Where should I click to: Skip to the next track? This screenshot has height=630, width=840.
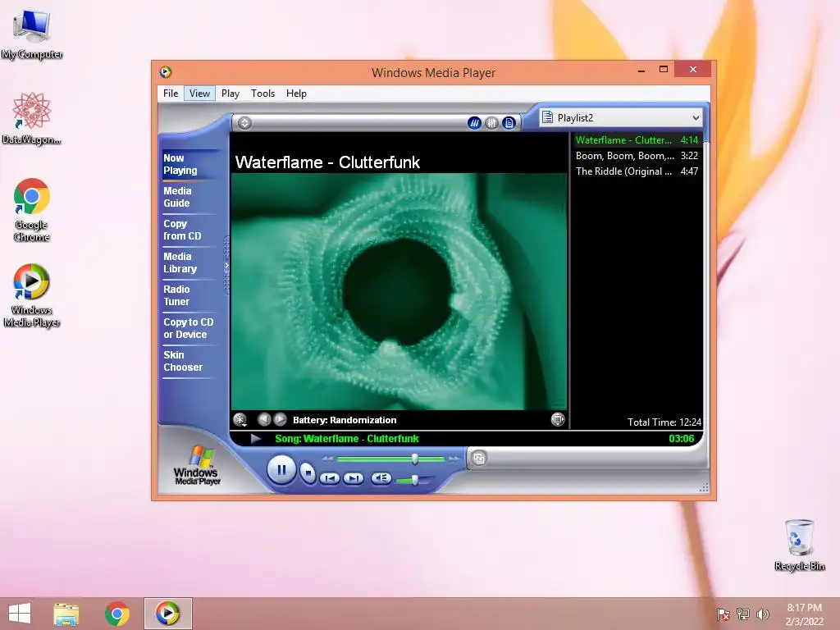point(354,478)
